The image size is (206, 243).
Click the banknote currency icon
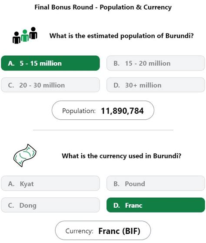(x=25, y=155)
